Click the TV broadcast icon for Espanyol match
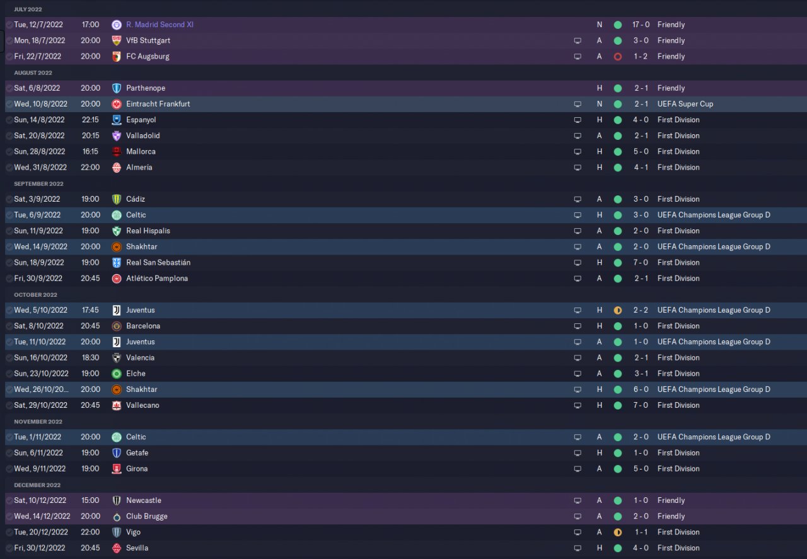The image size is (807, 559). 577,120
